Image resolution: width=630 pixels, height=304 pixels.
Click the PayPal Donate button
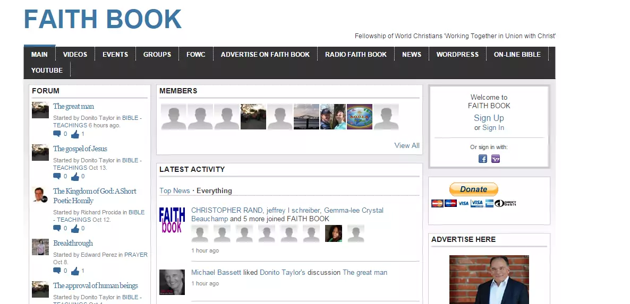click(474, 189)
